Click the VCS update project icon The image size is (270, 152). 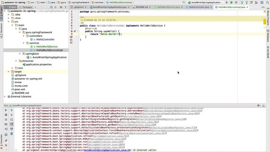(242, 3)
